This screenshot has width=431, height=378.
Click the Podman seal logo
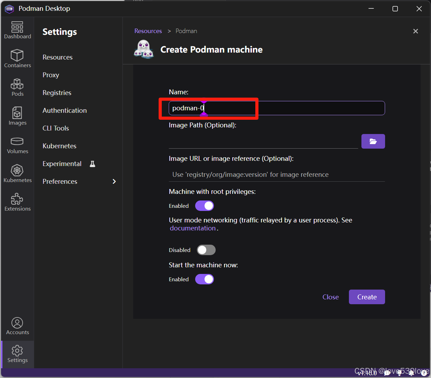144,49
